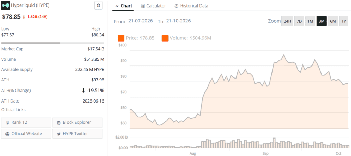Image resolution: width=351 pixels, height=156 pixels.
Task: Click the Official Website globe icon
Action: 8,134
